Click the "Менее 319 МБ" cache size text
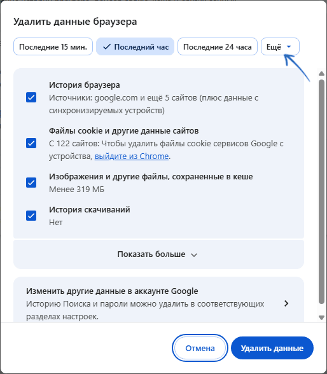327x374 pixels. click(x=76, y=190)
